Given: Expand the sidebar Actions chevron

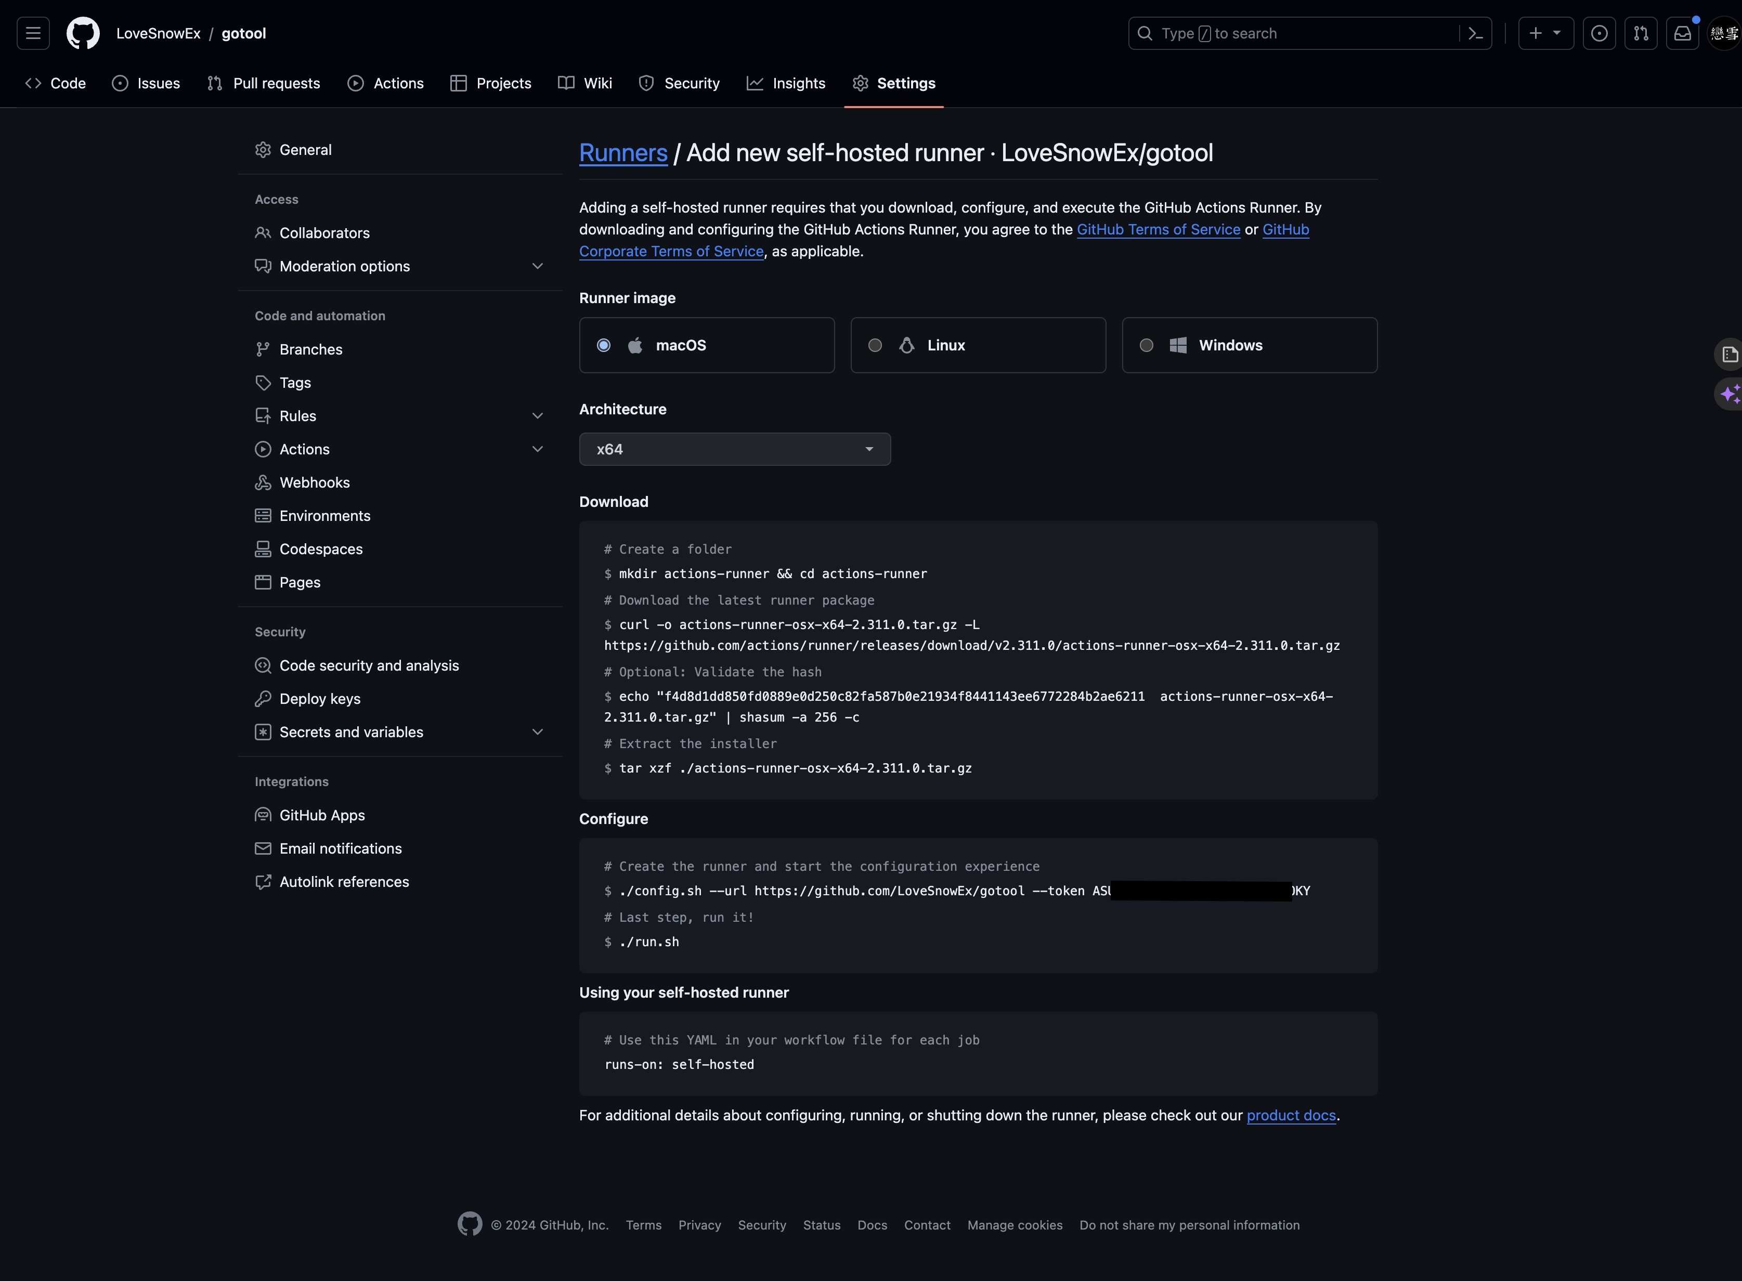Looking at the screenshot, I should (x=538, y=449).
